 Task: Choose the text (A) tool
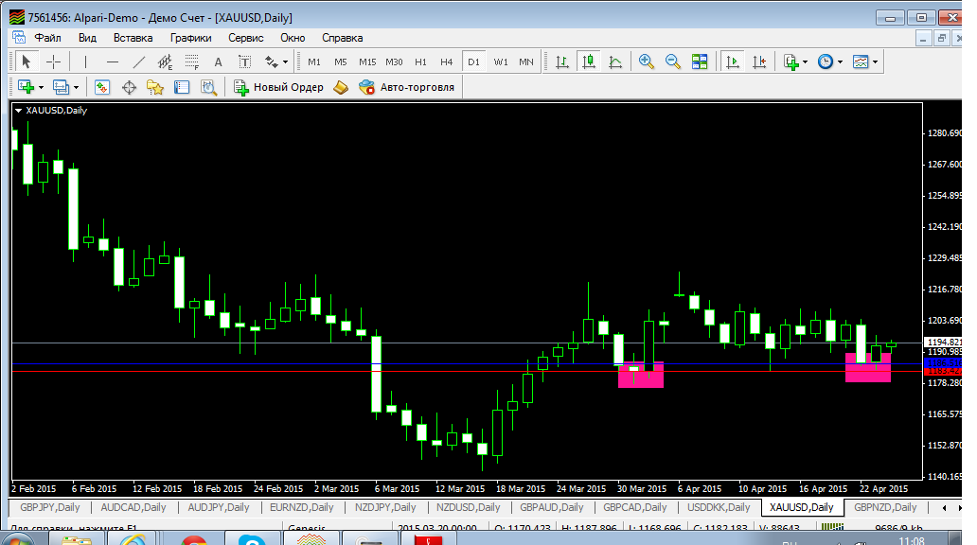click(x=218, y=62)
